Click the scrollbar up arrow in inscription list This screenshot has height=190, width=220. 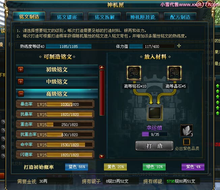pos(102,67)
